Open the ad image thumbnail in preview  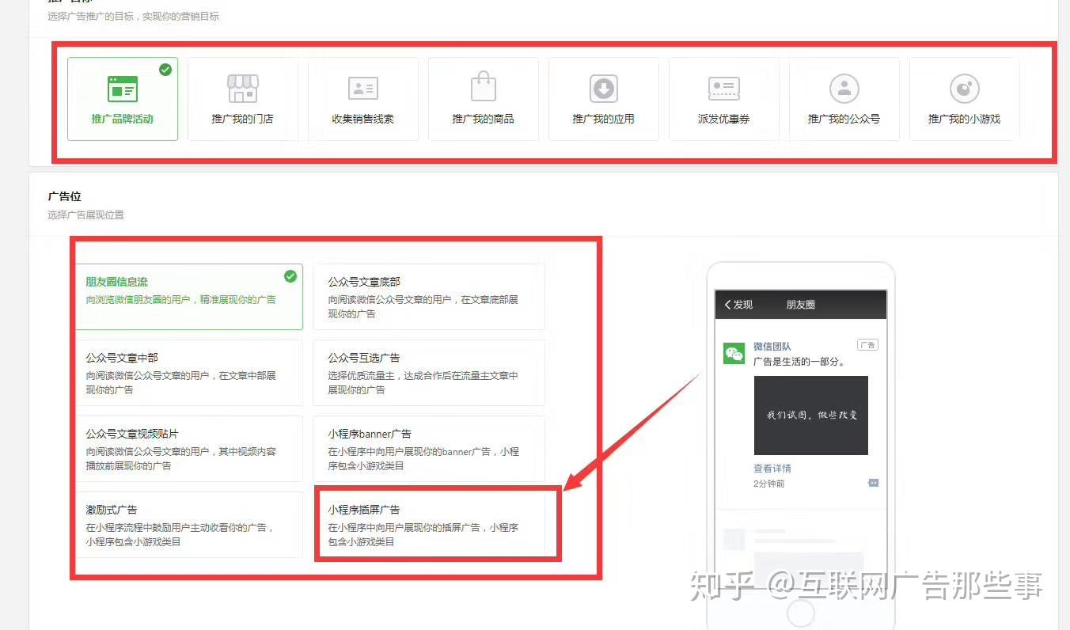click(810, 416)
